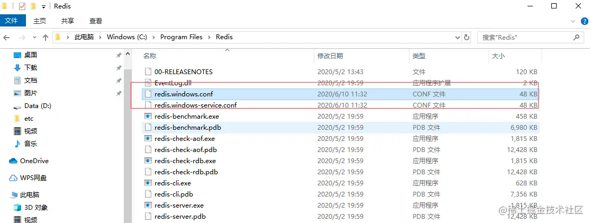Select the redis-cli.pdb file
The width and height of the screenshot is (591, 223).
[x=174, y=194]
